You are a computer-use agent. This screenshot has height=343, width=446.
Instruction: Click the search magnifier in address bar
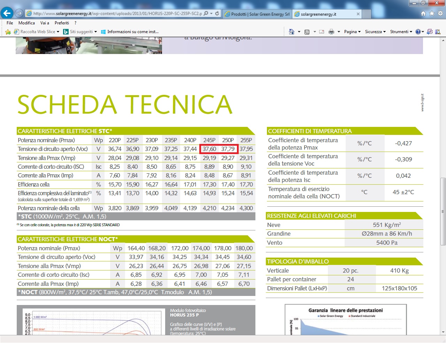coord(206,14)
